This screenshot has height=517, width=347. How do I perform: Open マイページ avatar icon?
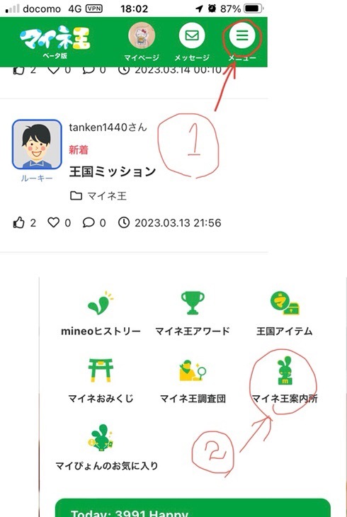142,35
